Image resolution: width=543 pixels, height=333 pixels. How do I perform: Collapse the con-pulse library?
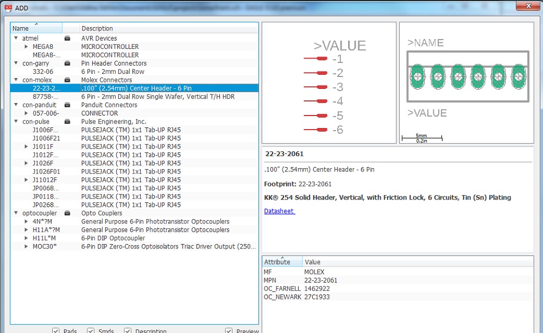[x=16, y=121]
